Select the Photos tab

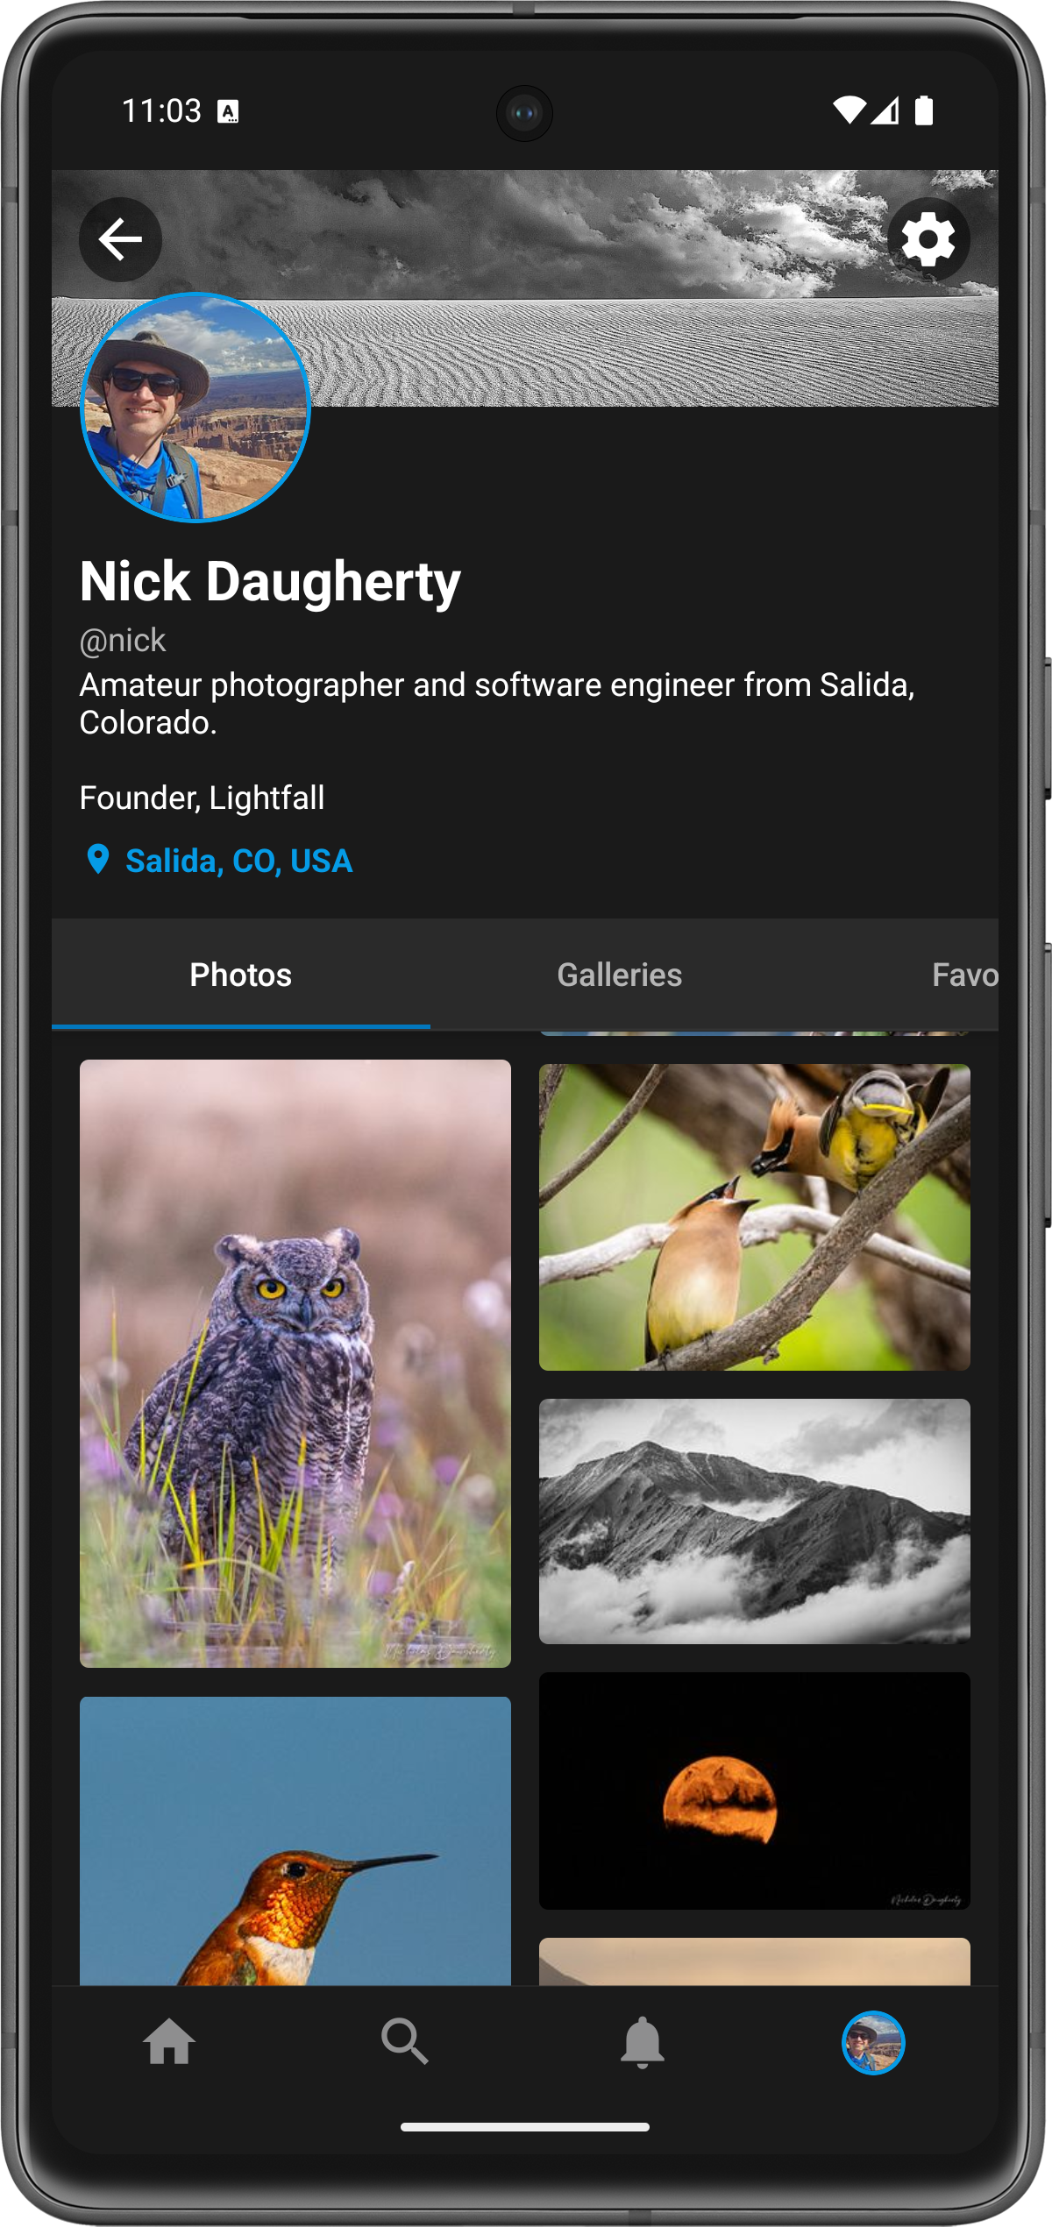tap(241, 975)
